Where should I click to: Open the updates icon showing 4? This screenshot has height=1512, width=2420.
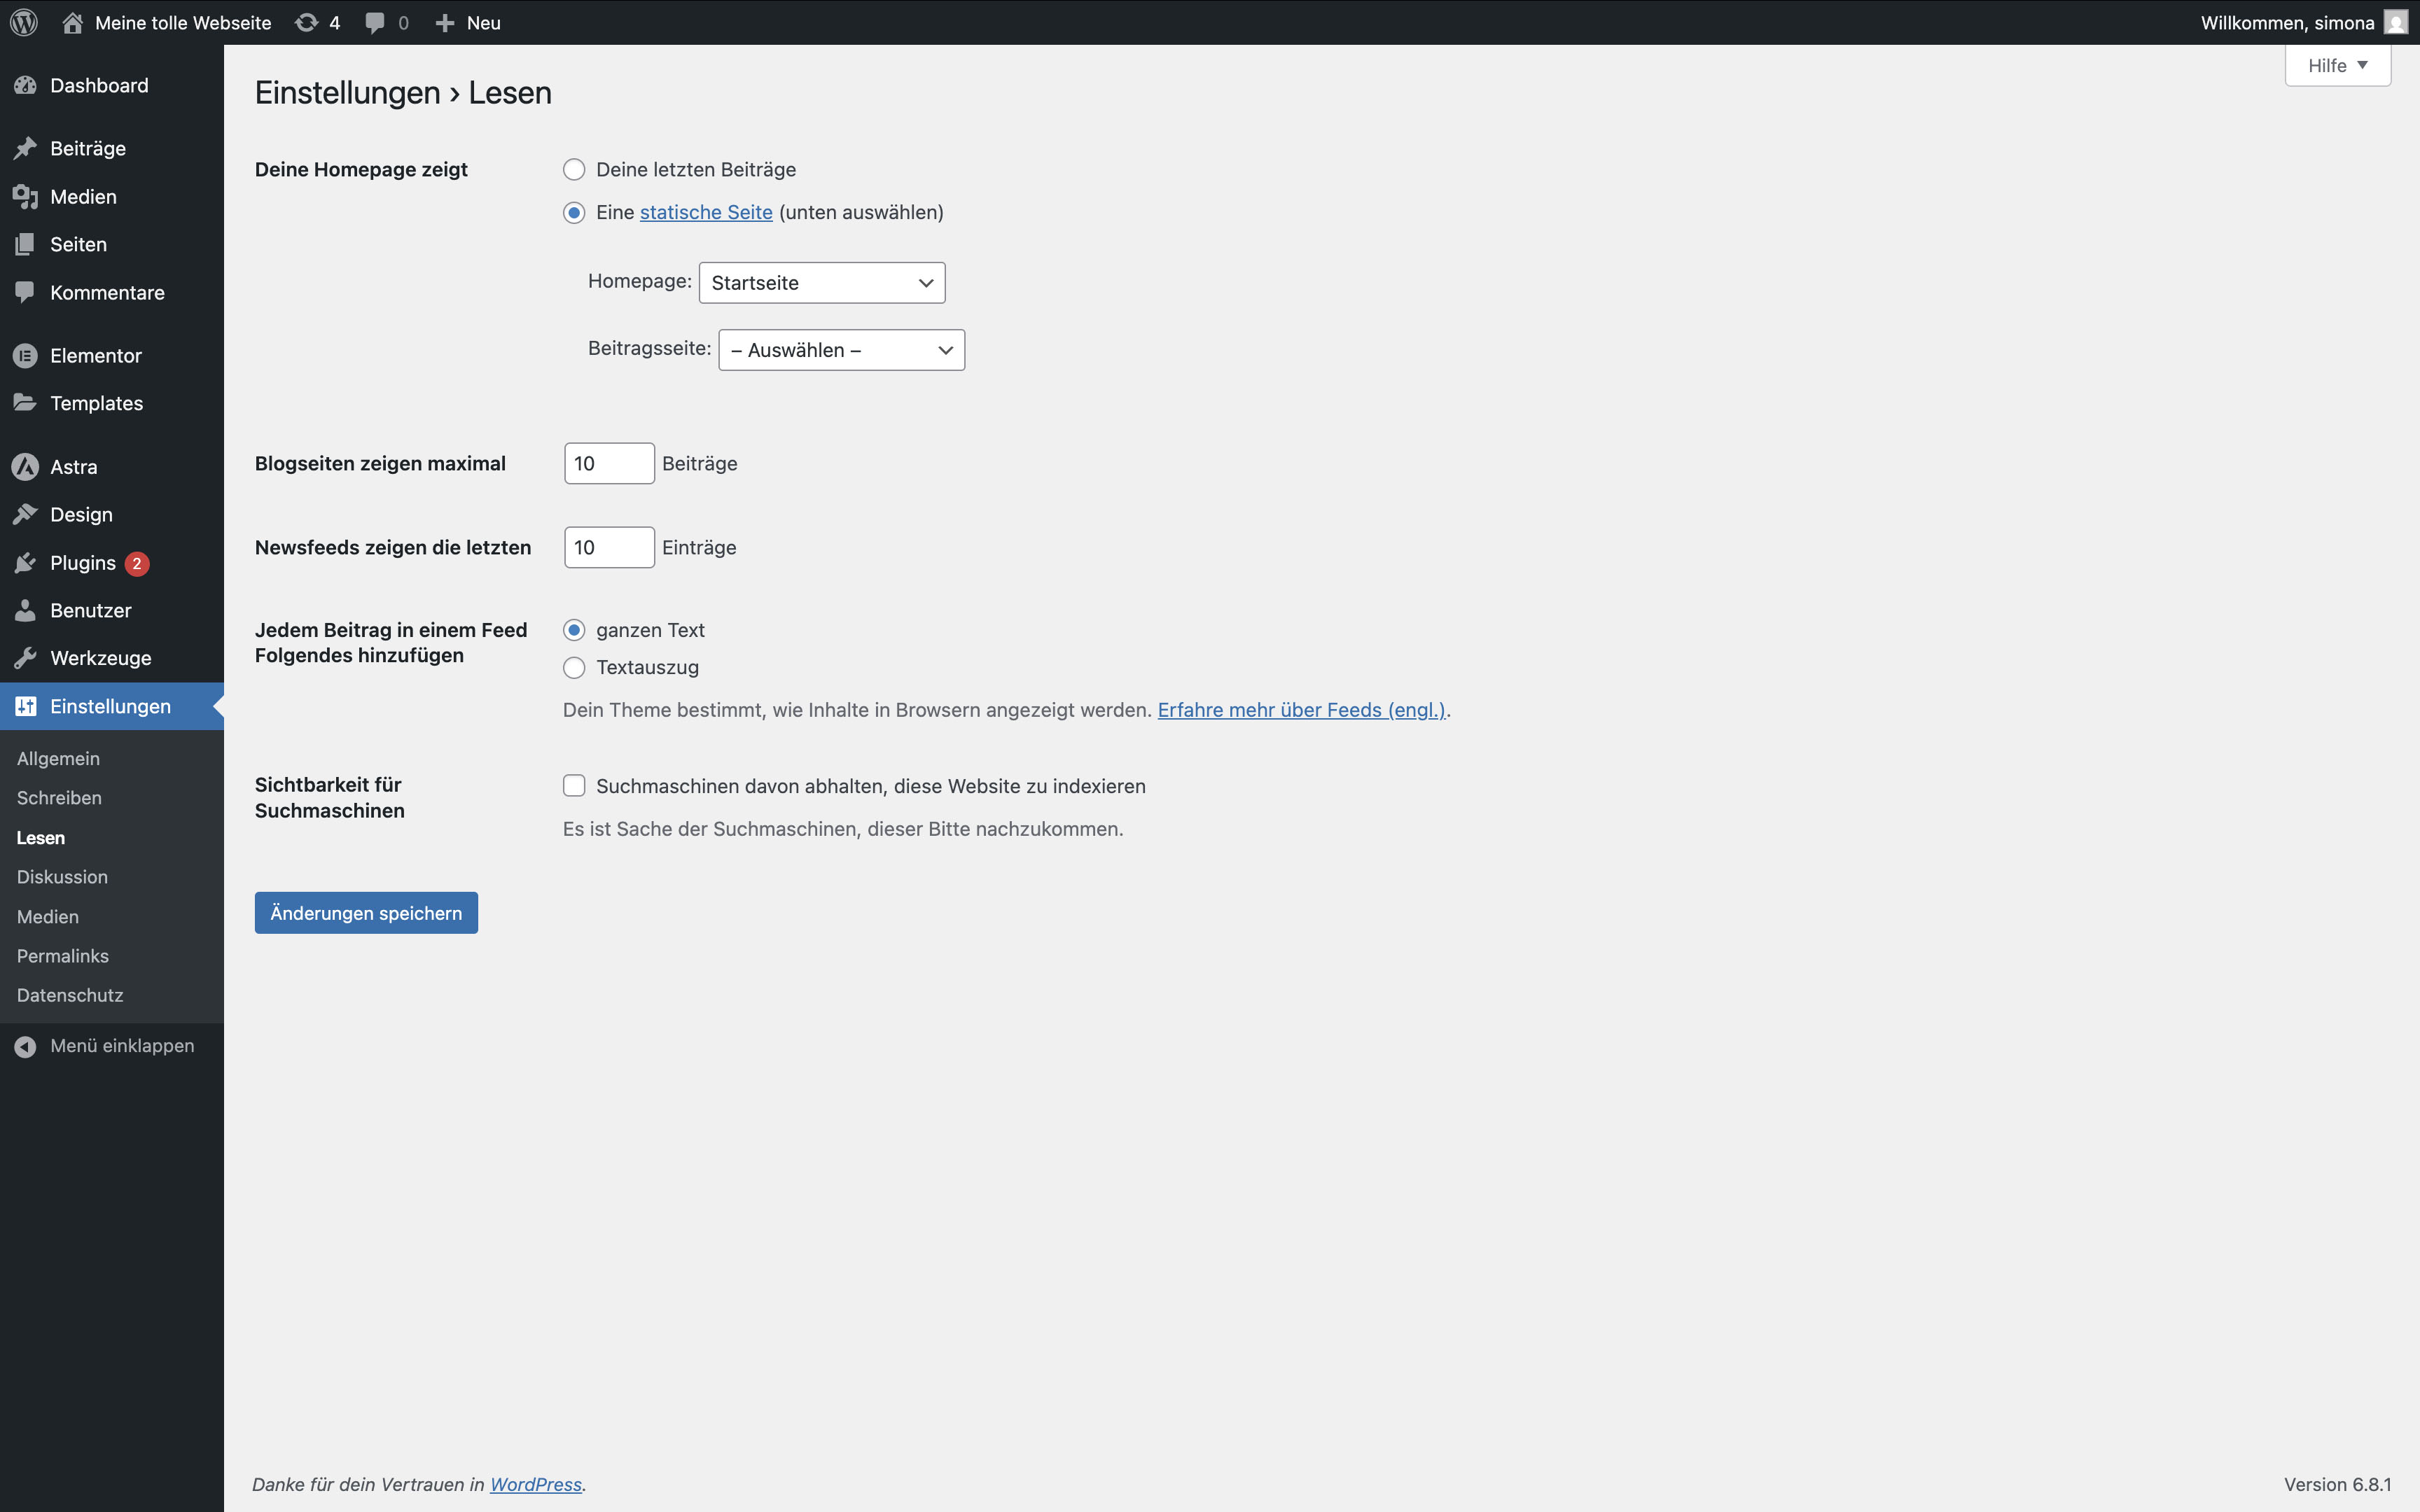pyautogui.click(x=307, y=22)
